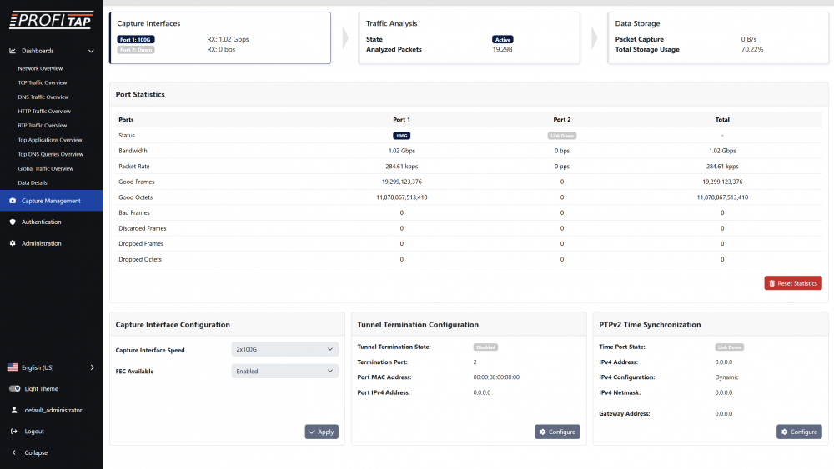Screen dimensions: 834x469
Task: Click the red Reset Statistics button
Action: pyautogui.click(x=792, y=283)
